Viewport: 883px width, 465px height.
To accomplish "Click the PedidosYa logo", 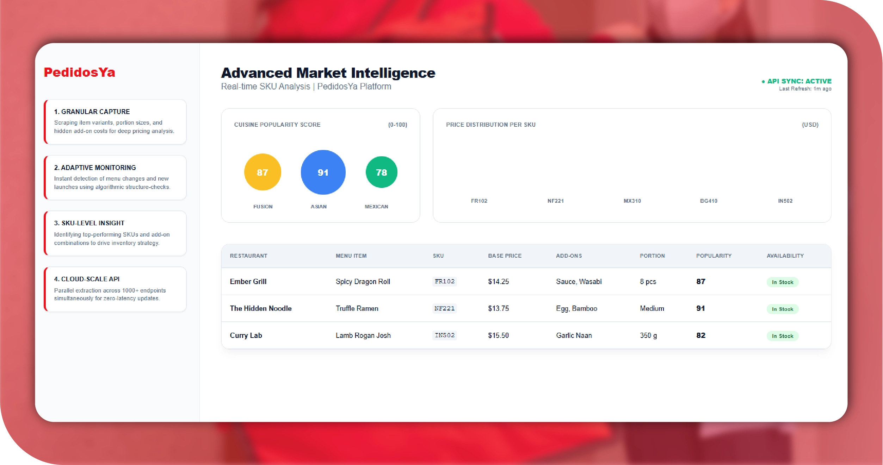I will (x=79, y=73).
